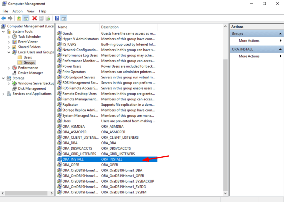This screenshot has width=284, height=202.
Task: Click the Power Users group icon
Action: (x=59, y=66)
